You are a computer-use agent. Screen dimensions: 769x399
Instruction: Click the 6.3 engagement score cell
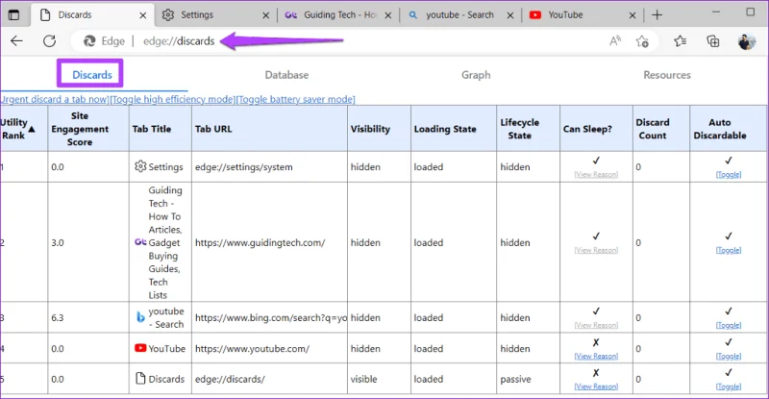88,317
